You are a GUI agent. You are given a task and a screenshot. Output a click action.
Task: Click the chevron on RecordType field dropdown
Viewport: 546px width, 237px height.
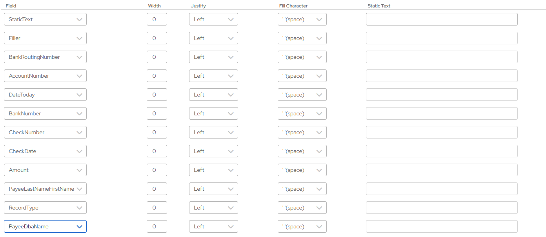point(80,208)
